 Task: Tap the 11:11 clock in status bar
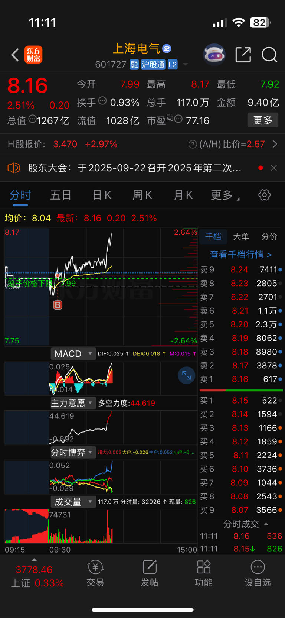pyautogui.click(x=43, y=23)
